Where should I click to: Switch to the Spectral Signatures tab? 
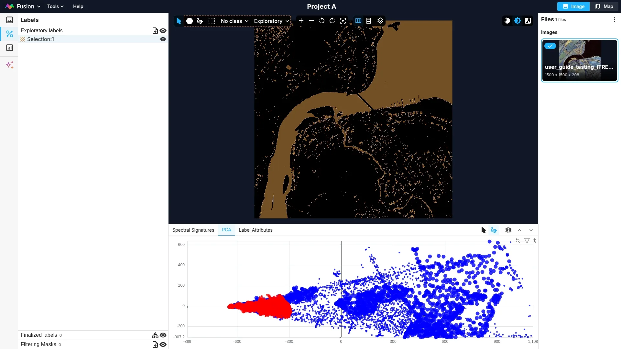(193, 230)
